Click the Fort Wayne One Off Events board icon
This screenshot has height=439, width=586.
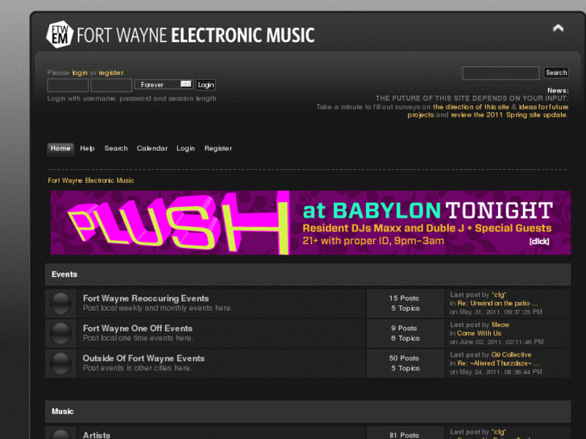[x=60, y=333]
